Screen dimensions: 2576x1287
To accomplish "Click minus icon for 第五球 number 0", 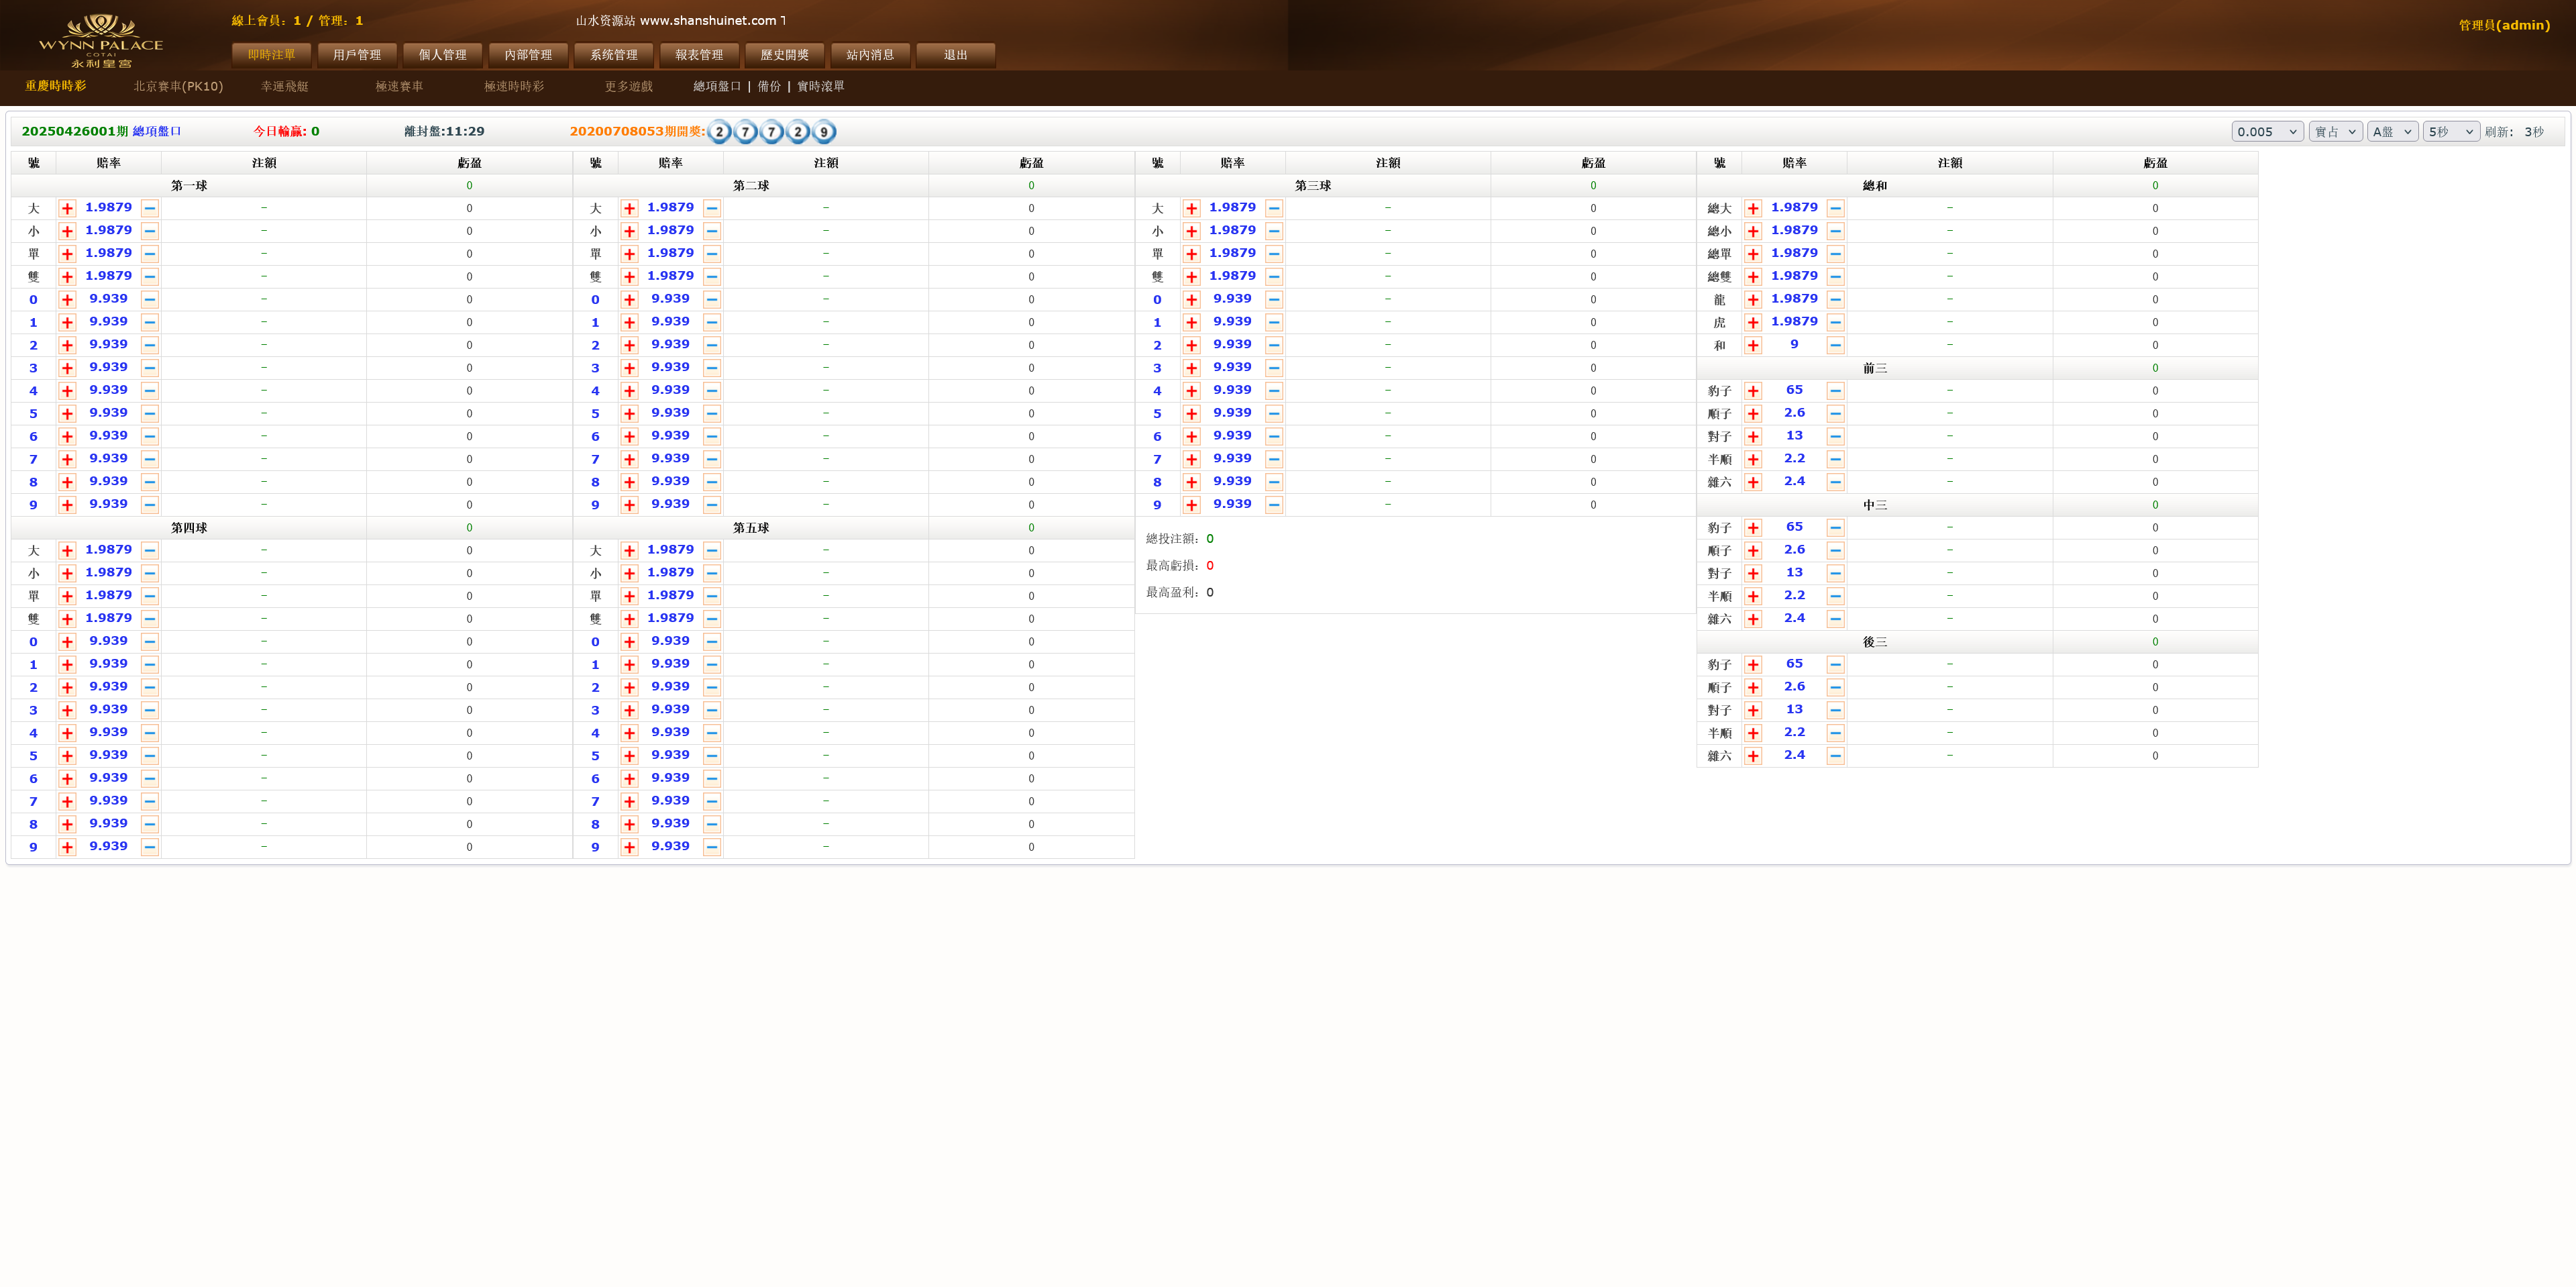I will pyautogui.click(x=712, y=642).
